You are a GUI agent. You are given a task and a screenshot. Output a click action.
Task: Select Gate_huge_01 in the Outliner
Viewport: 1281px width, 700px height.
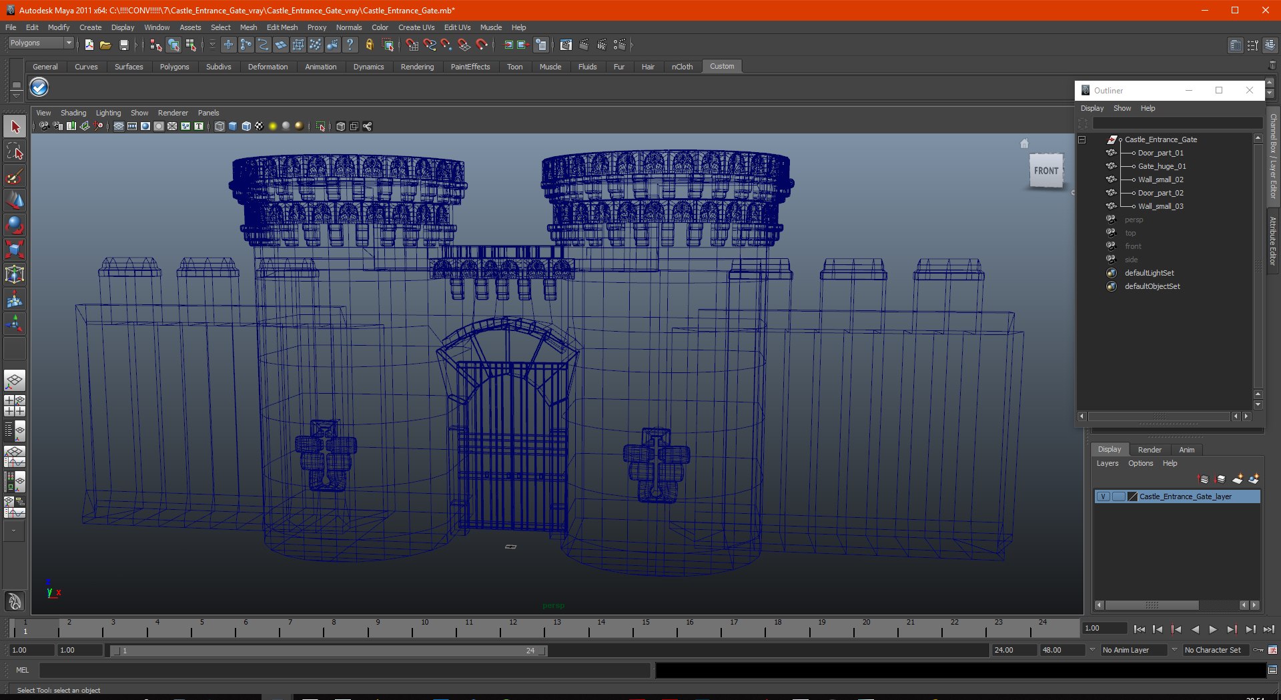(x=1162, y=166)
